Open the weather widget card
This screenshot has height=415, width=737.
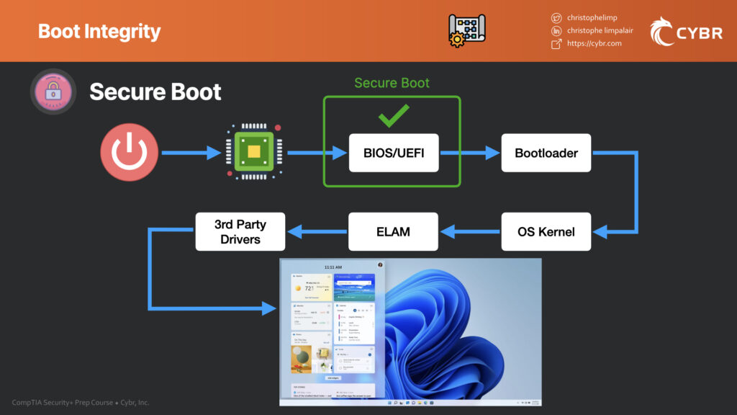pyautogui.click(x=311, y=287)
